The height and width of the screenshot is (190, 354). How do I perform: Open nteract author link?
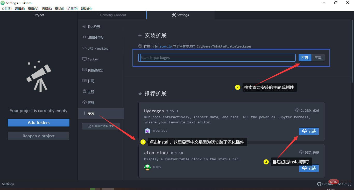[160, 131]
